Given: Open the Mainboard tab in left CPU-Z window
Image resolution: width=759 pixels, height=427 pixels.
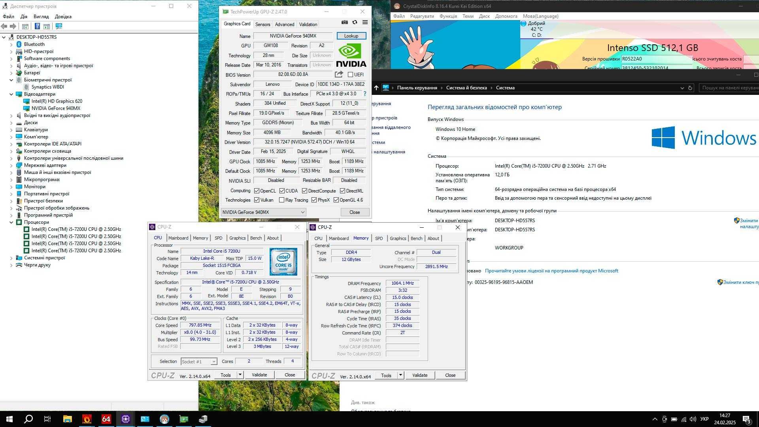Looking at the screenshot, I should (178, 238).
